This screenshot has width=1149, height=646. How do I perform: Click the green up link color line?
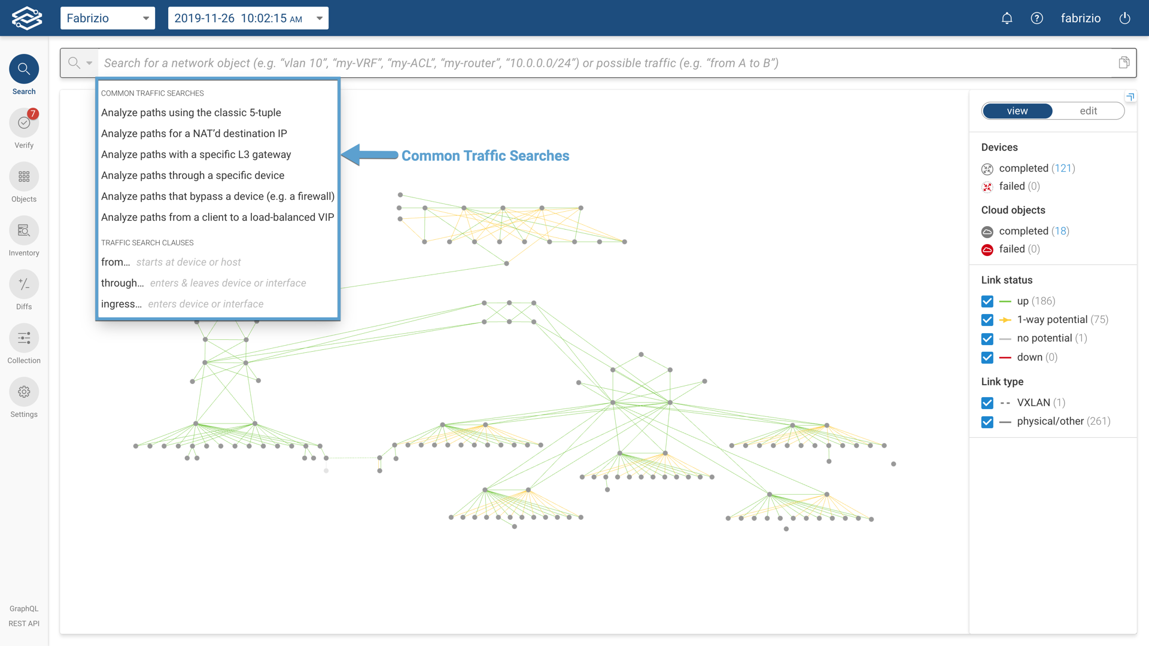click(x=1005, y=301)
